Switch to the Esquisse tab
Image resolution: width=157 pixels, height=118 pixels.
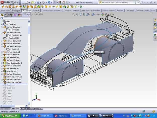click(x=16, y=10)
